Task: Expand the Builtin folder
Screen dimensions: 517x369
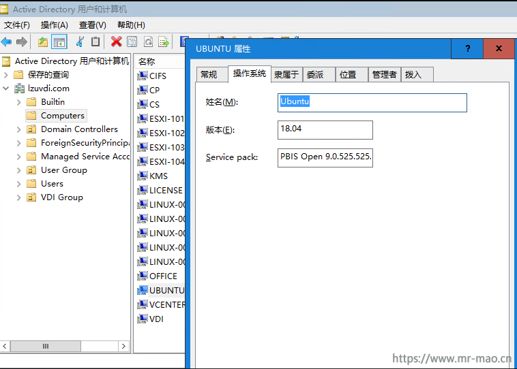Action: click(x=19, y=102)
